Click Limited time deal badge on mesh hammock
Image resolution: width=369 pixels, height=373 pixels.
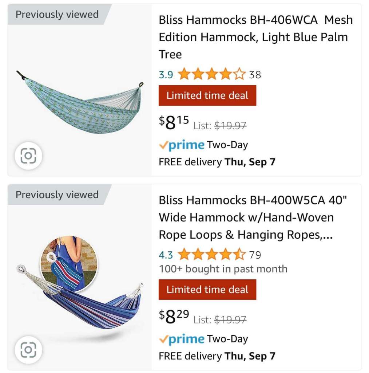207,95
